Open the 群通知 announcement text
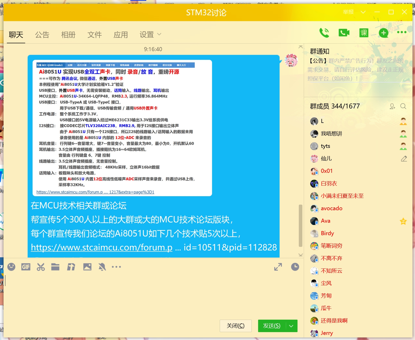The image size is (415, 340). [x=356, y=70]
